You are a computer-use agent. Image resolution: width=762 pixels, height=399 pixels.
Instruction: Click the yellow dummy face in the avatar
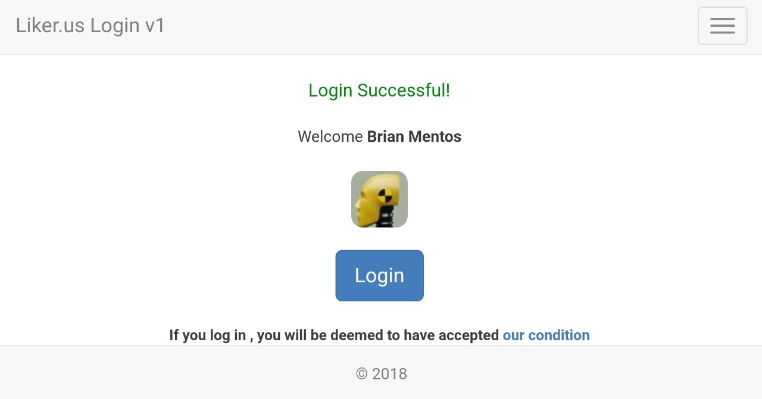tap(364, 201)
